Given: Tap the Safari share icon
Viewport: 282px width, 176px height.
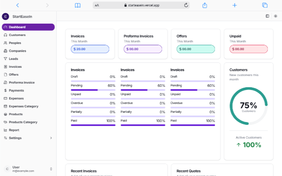Looking at the screenshot, I should pyautogui.click(x=205, y=5).
